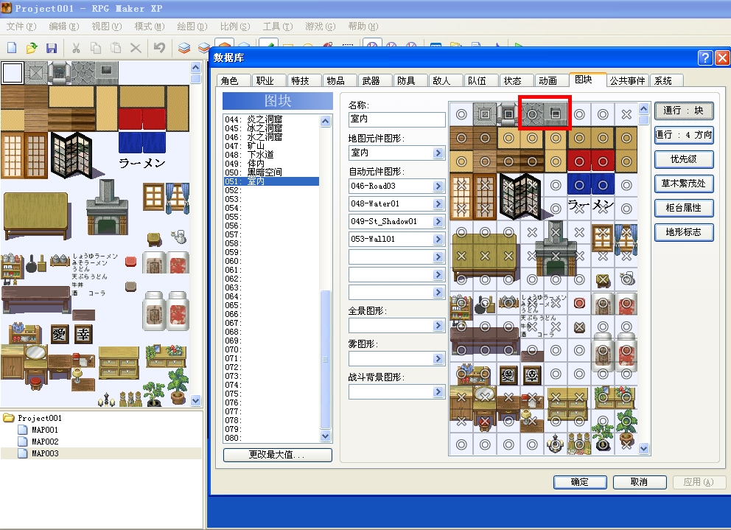Click the 通行 : 4 方向 button

tap(684, 135)
